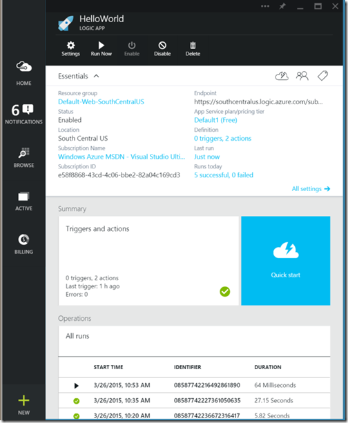Click 64 Milliseconds duration cell
The width and height of the screenshot is (348, 423).
(x=275, y=385)
